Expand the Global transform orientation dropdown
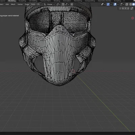135x135 pixels. 49,4
